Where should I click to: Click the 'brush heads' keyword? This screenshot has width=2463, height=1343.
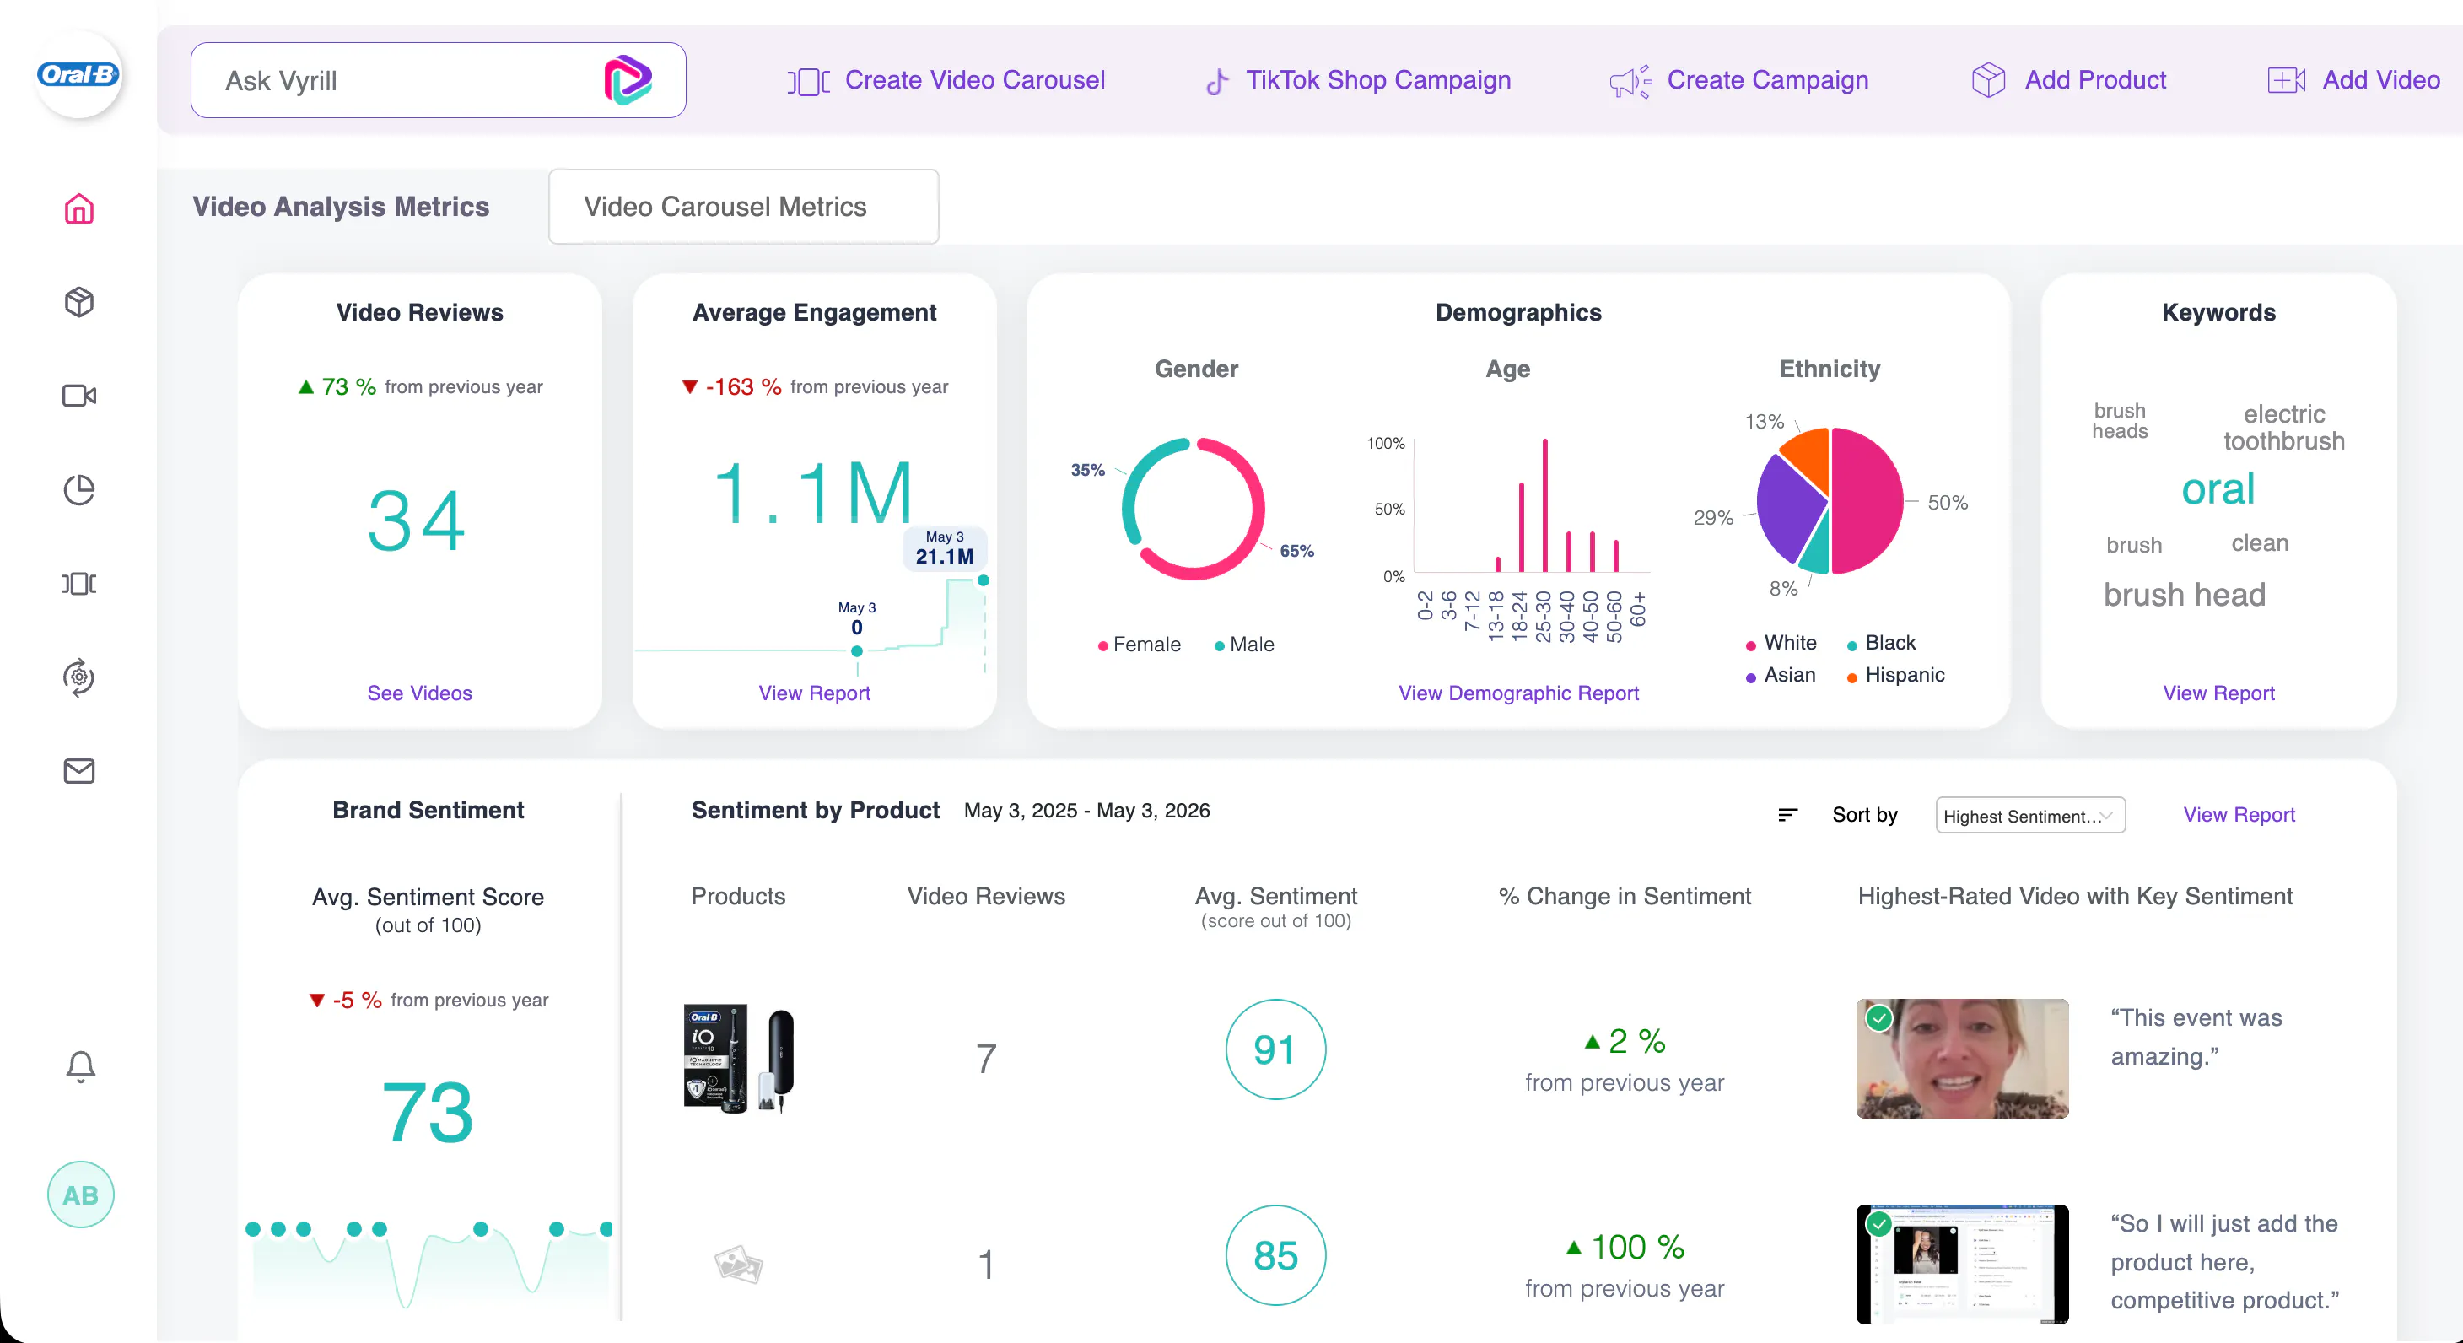point(2120,421)
